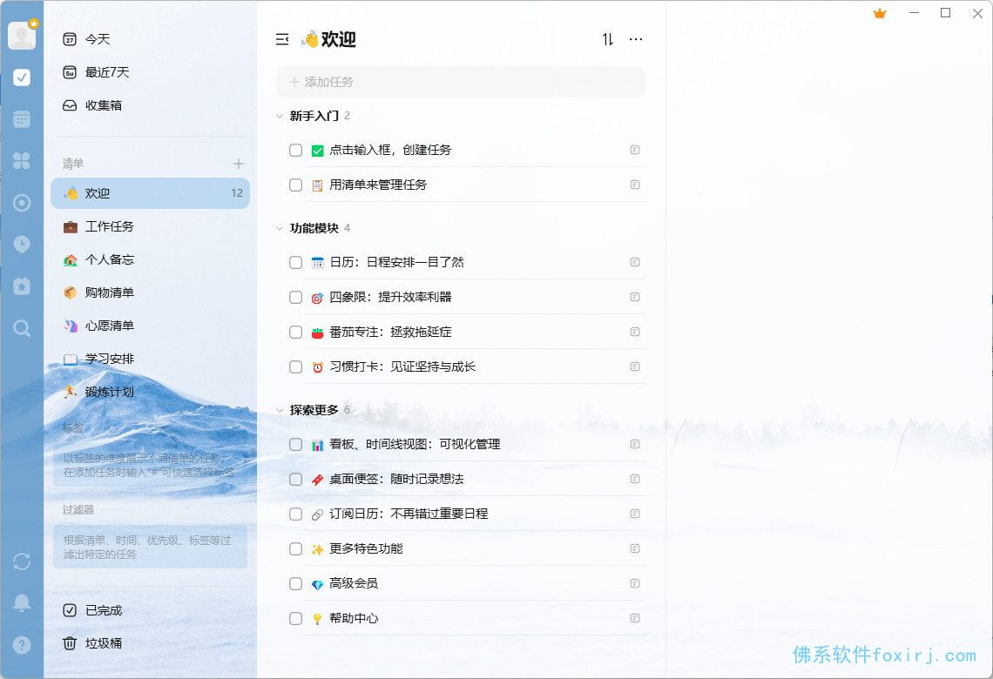
Task: Open the starred calendar icon in rail
Action: (x=22, y=286)
